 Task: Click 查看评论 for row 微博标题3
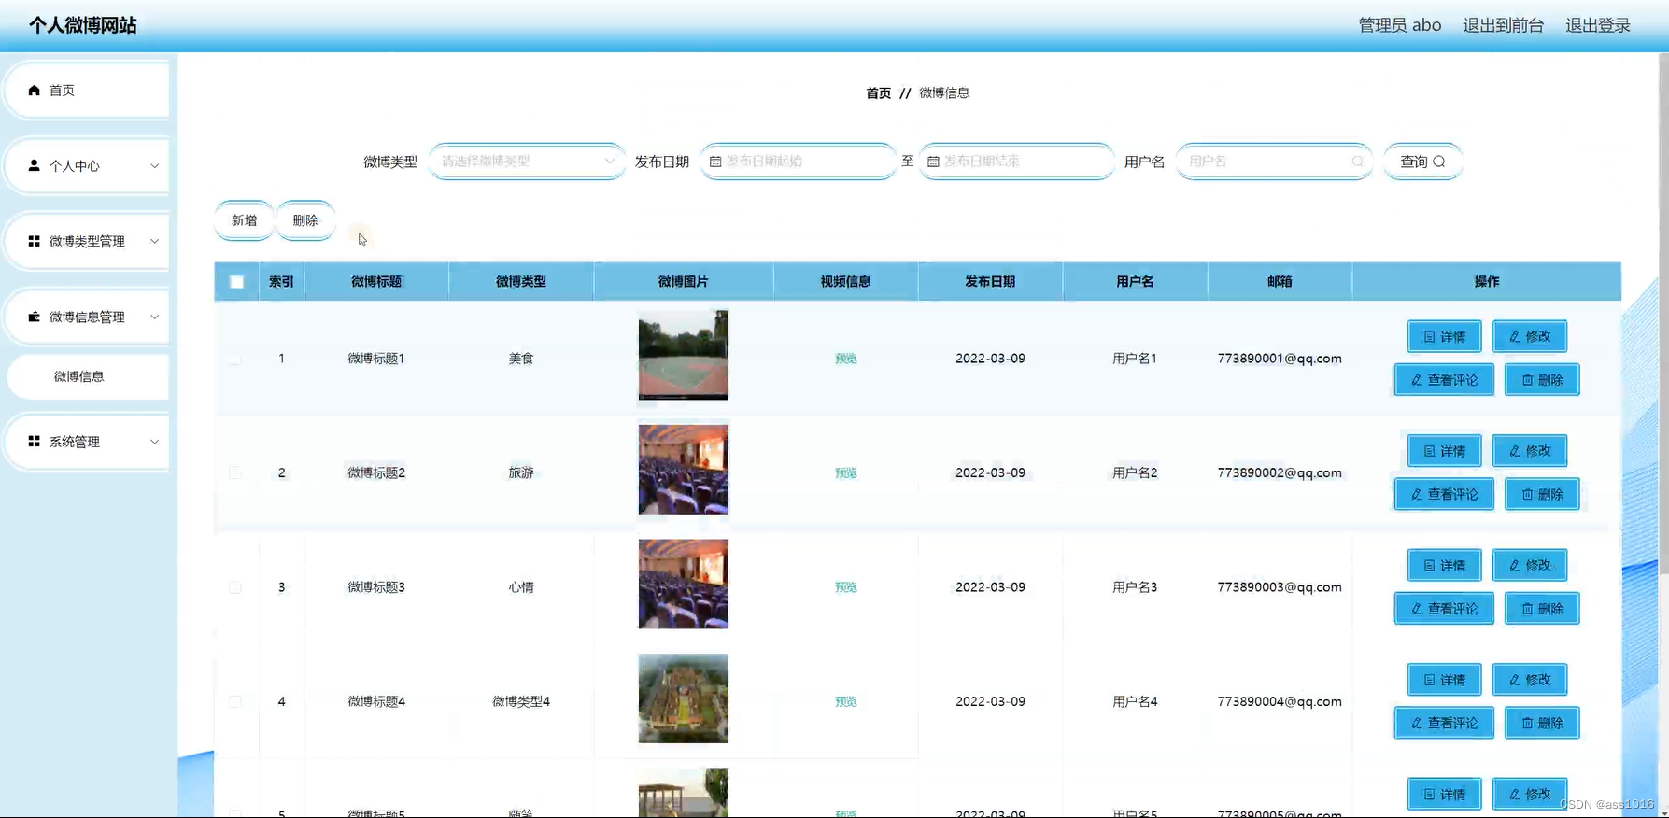(x=1444, y=609)
